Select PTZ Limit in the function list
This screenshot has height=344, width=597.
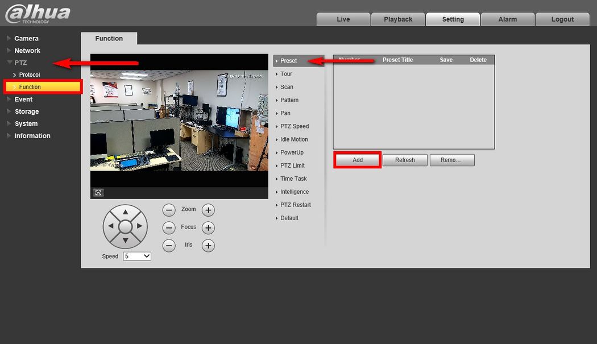pos(292,165)
